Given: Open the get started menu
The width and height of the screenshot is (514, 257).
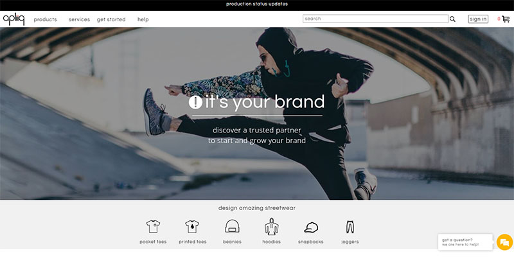Looking at the screenshot, I should tap(111, 19).
